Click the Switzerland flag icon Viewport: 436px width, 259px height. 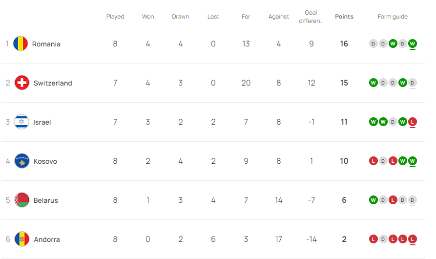click(21, 83)
